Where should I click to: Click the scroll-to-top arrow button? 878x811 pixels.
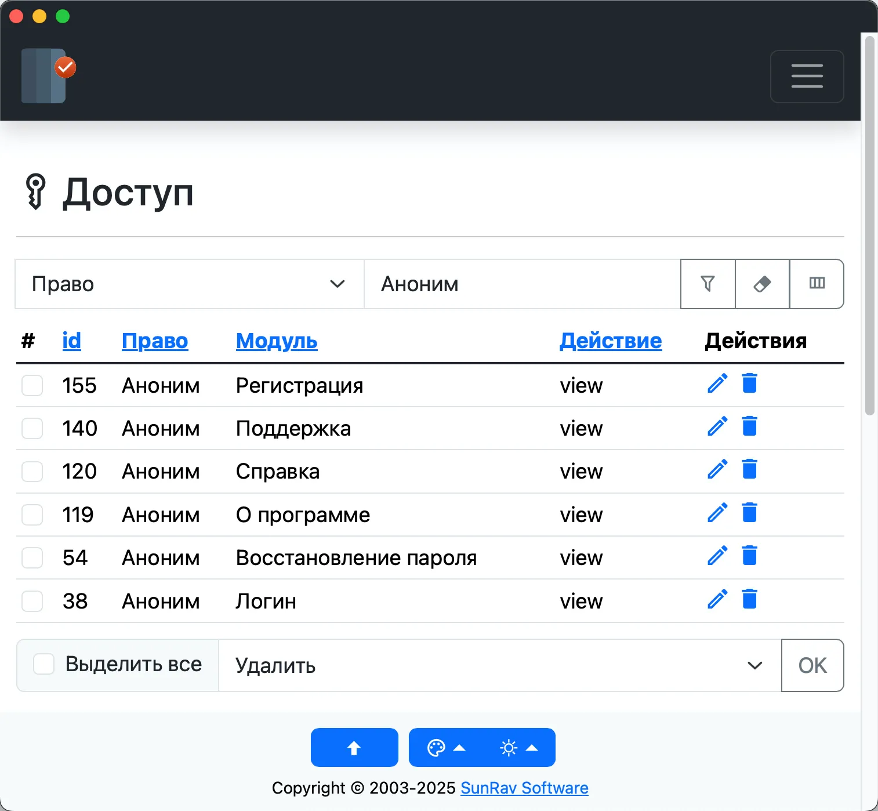tap(354, 748)
